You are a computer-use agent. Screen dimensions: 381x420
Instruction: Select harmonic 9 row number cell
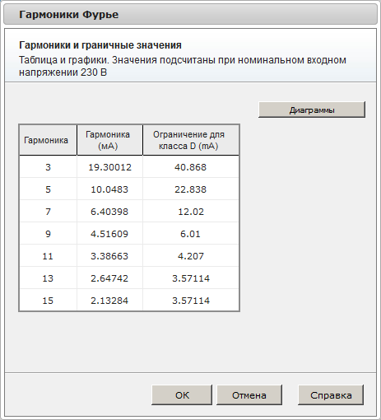tap(48, 234)
